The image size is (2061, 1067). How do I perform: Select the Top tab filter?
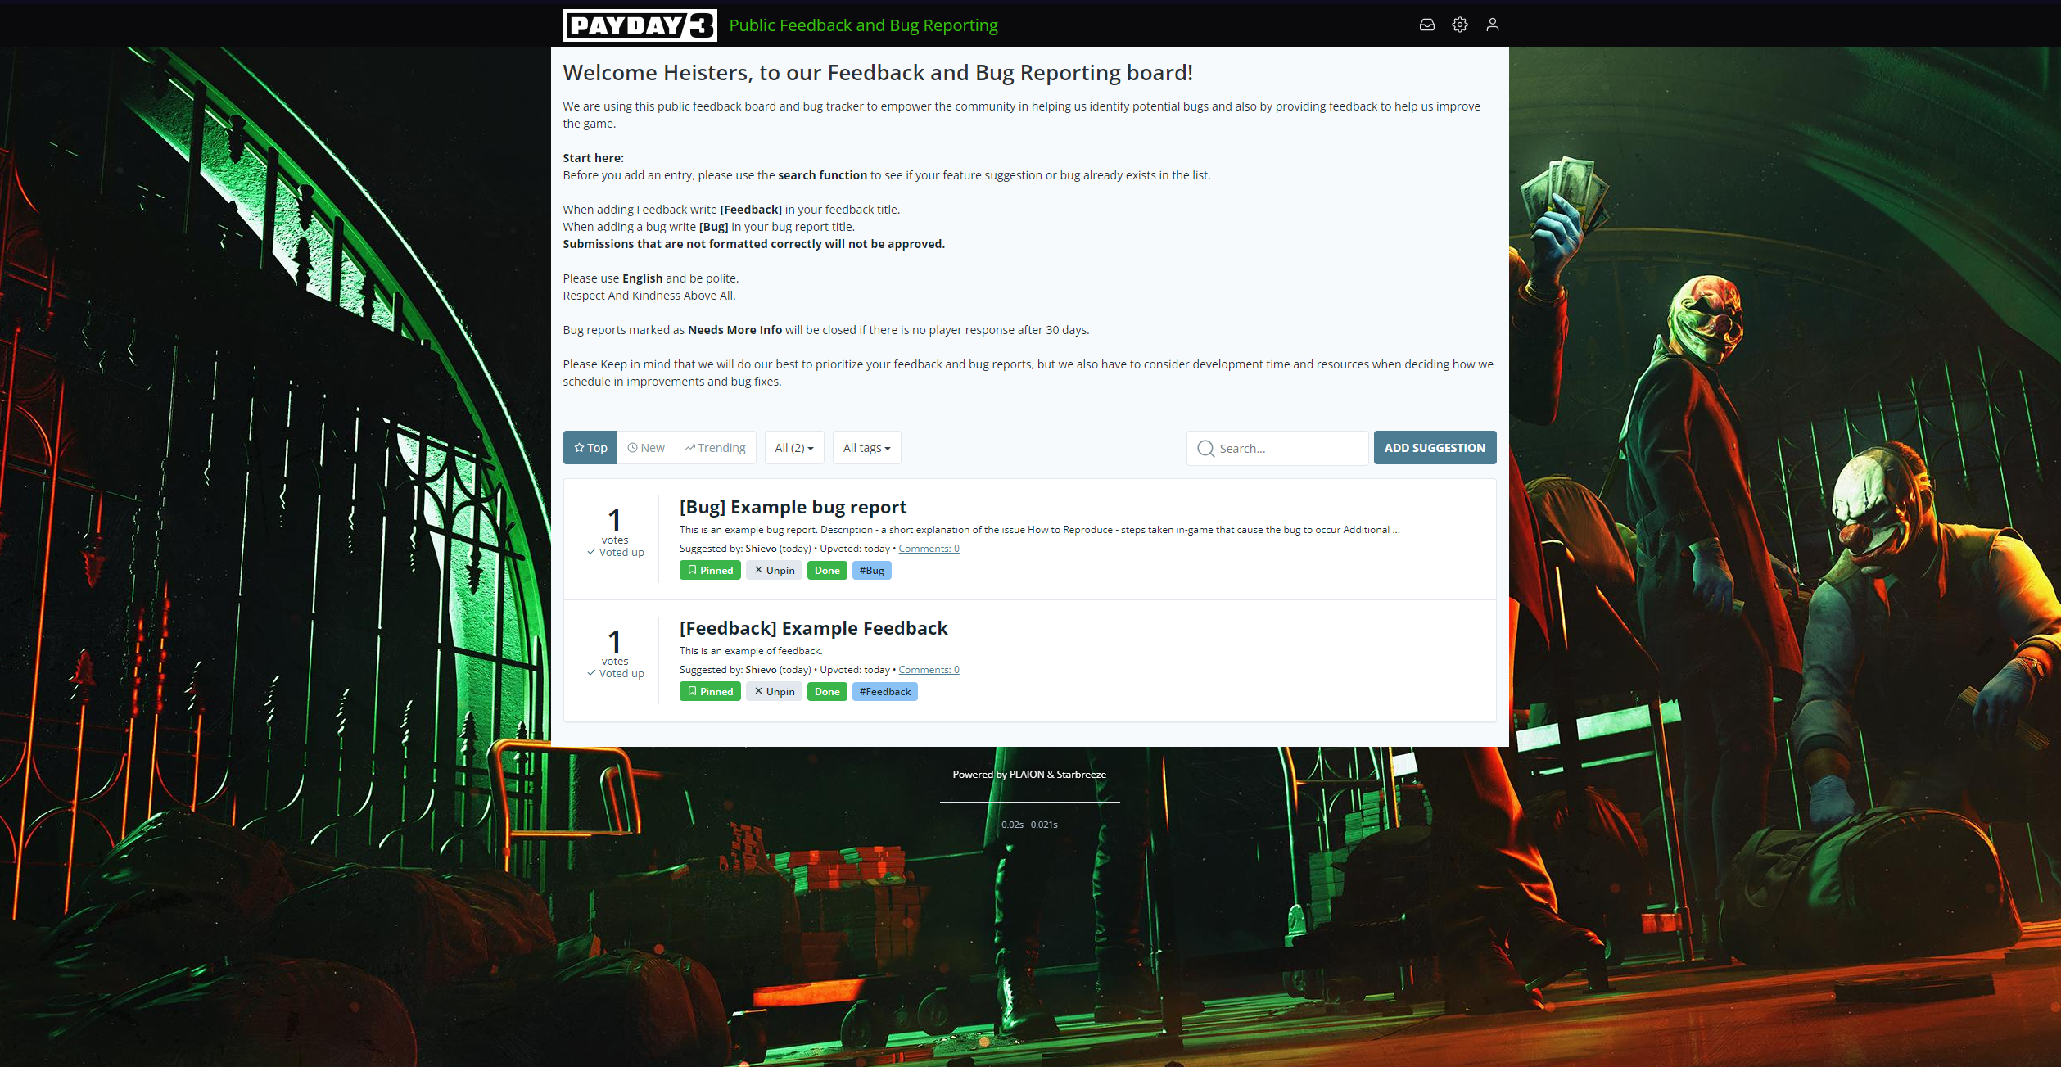(x=590, y=446)
